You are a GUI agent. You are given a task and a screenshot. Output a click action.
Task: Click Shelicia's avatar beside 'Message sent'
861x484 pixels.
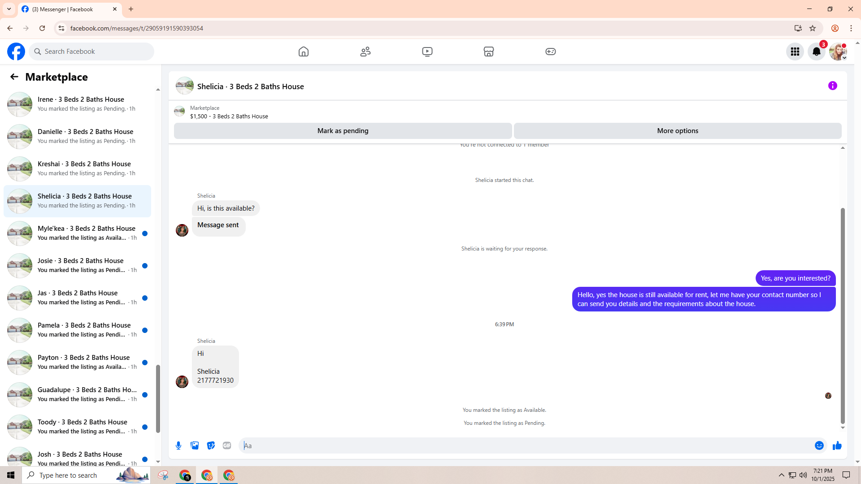pos(182,230)
